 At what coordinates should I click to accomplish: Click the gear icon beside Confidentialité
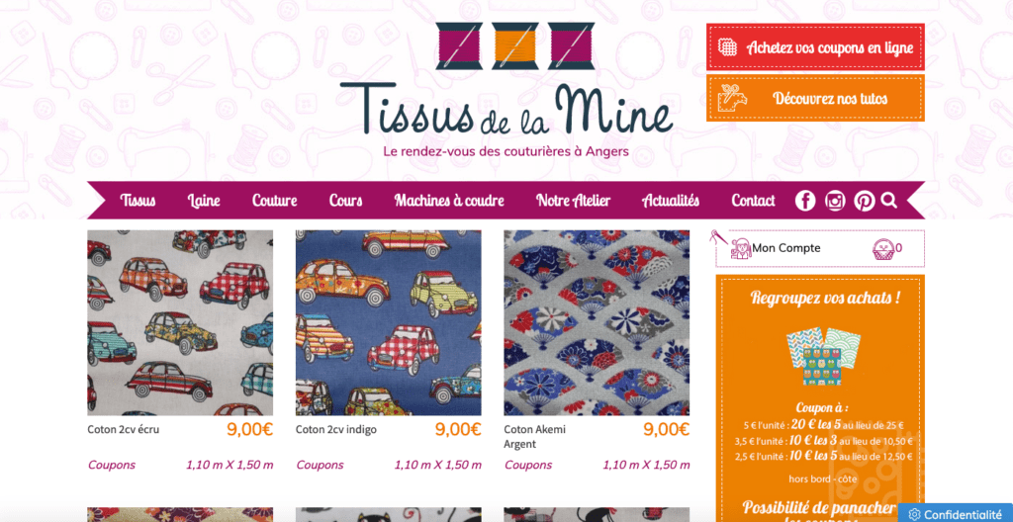[x=914, y=514]
